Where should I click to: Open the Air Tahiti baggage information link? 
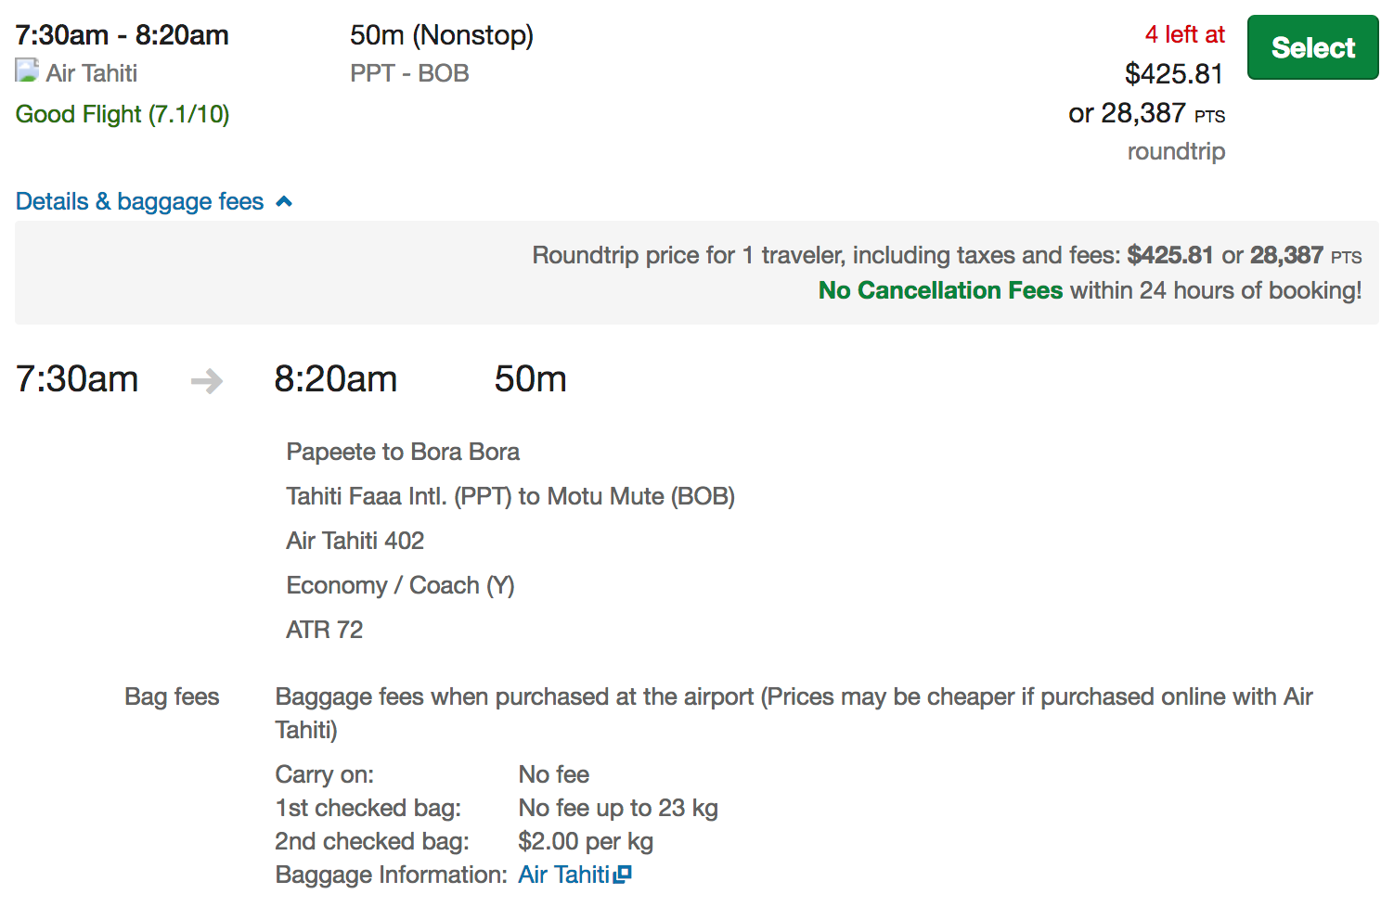pos(563,875)
